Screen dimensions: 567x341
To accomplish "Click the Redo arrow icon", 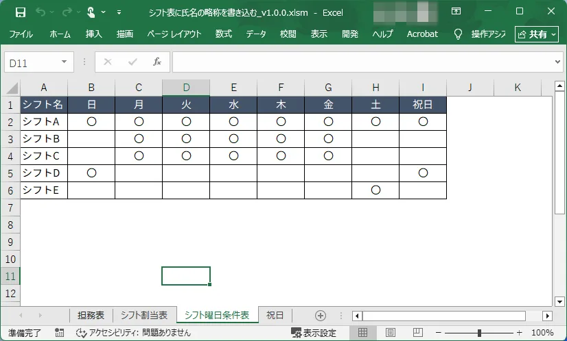I will coord(67,12).
